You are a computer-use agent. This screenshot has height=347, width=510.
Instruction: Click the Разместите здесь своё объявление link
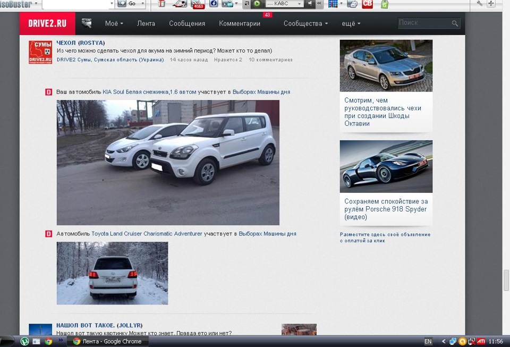(x=385, y=238)
